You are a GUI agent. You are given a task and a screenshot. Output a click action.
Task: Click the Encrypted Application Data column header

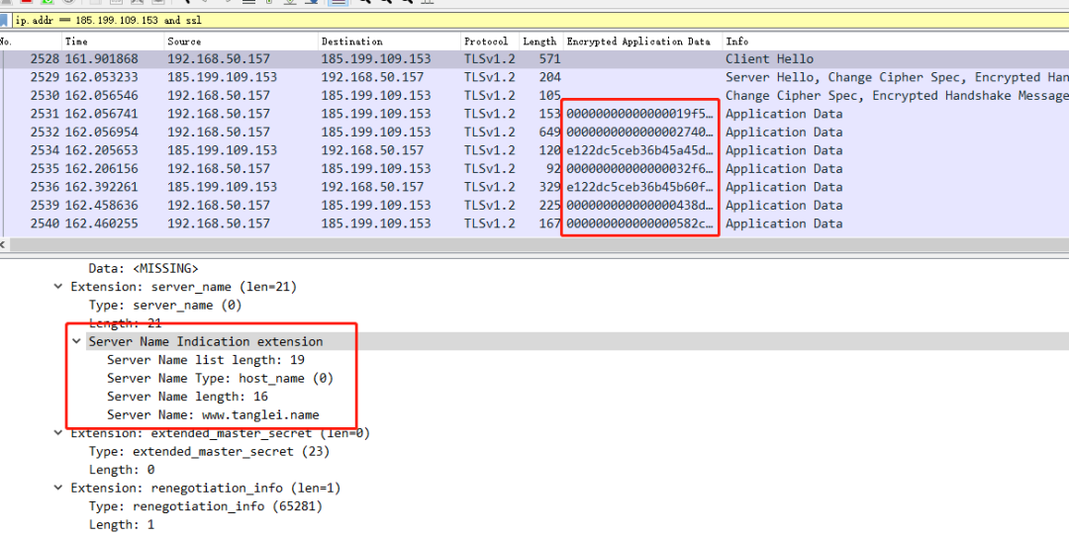pyautogui.click(x=643, y=42)
